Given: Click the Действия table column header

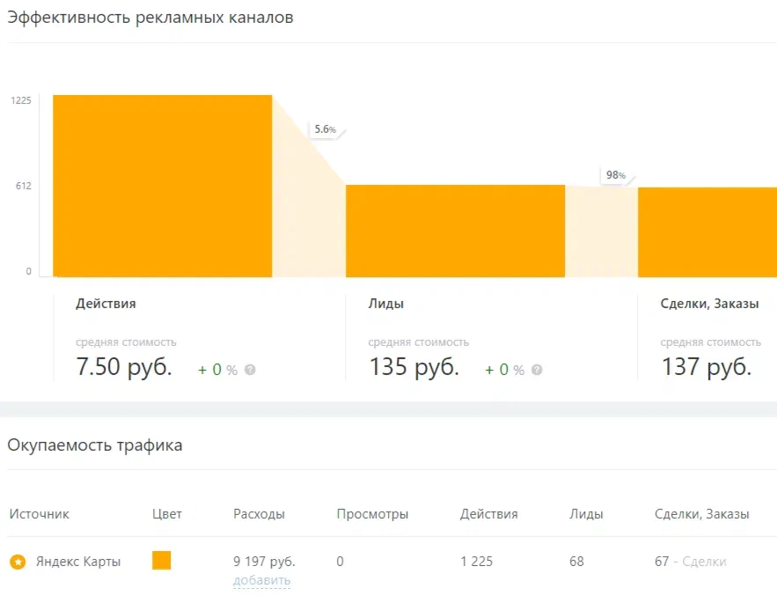Looking at the screenshot, I should (489, 514).
